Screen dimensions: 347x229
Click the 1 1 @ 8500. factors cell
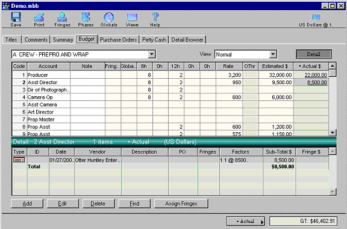pyautogui.click(x=241, y=160)
